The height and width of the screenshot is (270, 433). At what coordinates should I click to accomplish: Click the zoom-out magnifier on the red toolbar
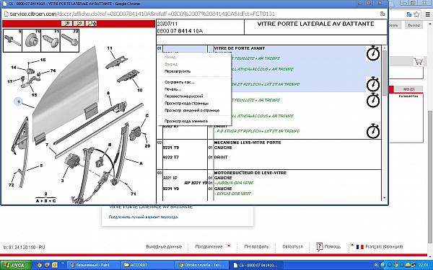pos(79,24)
